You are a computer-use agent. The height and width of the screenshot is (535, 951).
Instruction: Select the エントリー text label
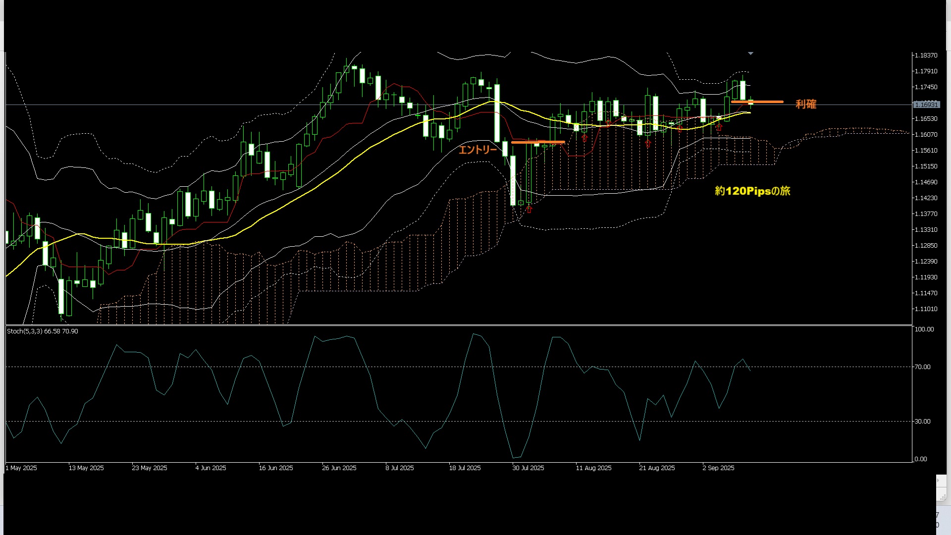477,150
